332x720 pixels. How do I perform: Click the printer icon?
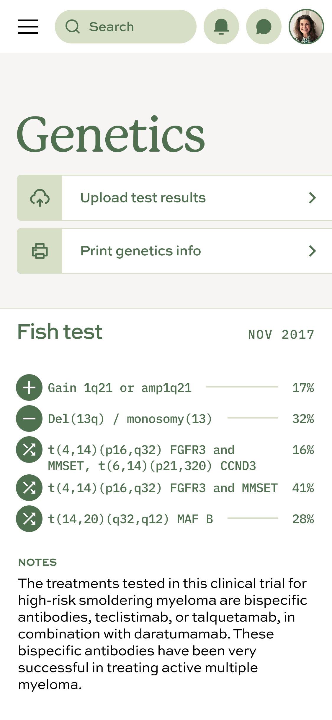click(40, 251)
